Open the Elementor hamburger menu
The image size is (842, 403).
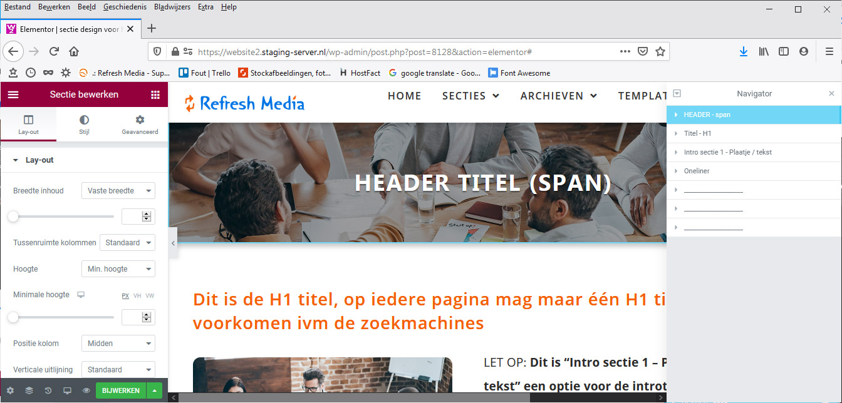pos(13,94)
